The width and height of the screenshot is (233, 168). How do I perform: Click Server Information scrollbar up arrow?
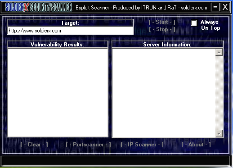(219, 52)
